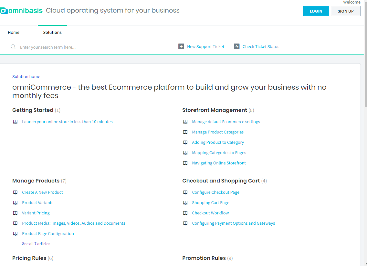Open Shopping Cart Page article
The height and width of the screenshot is (266, 367).
(x=210, y=202)
